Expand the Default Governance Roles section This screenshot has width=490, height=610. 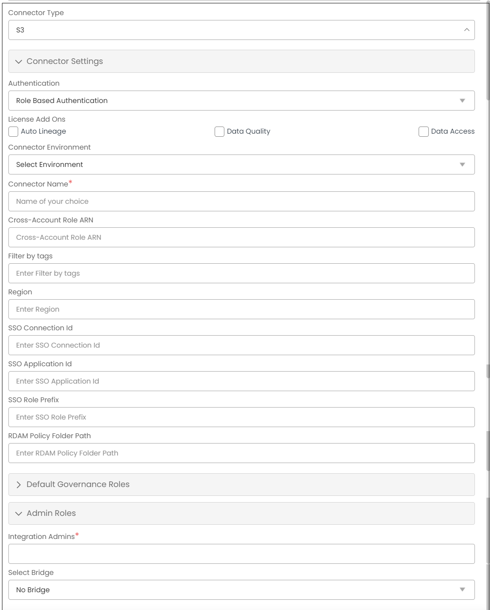tap(19, 484)
